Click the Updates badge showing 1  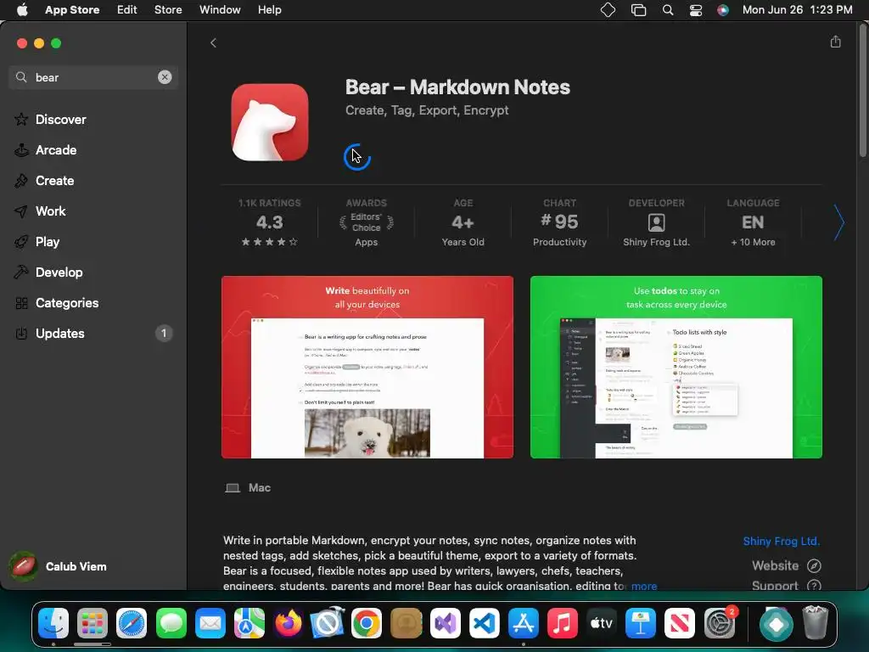click(164, 333)
